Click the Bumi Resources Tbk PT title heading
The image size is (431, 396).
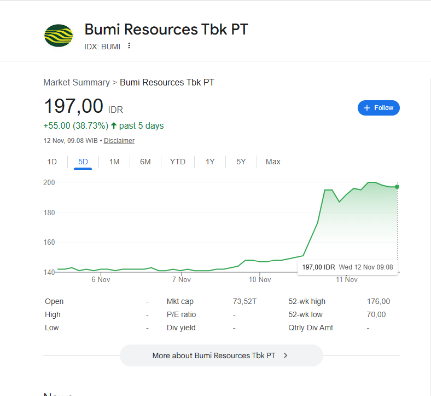point(166,30)
